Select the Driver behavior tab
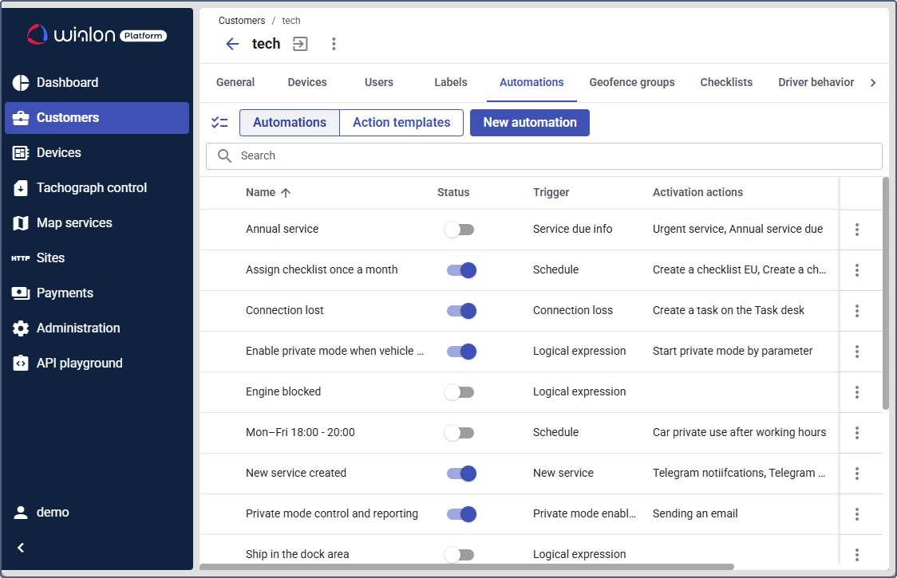897x578 pixels. (816, 82)
